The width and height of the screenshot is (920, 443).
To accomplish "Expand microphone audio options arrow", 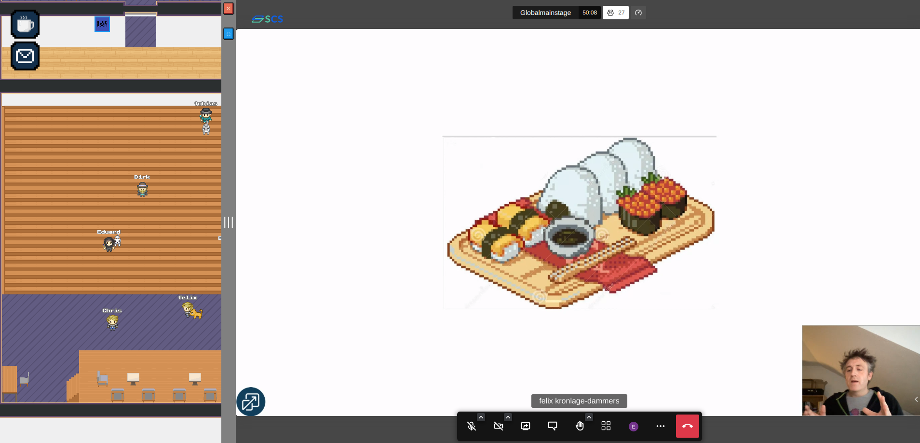I will [481, 417].
